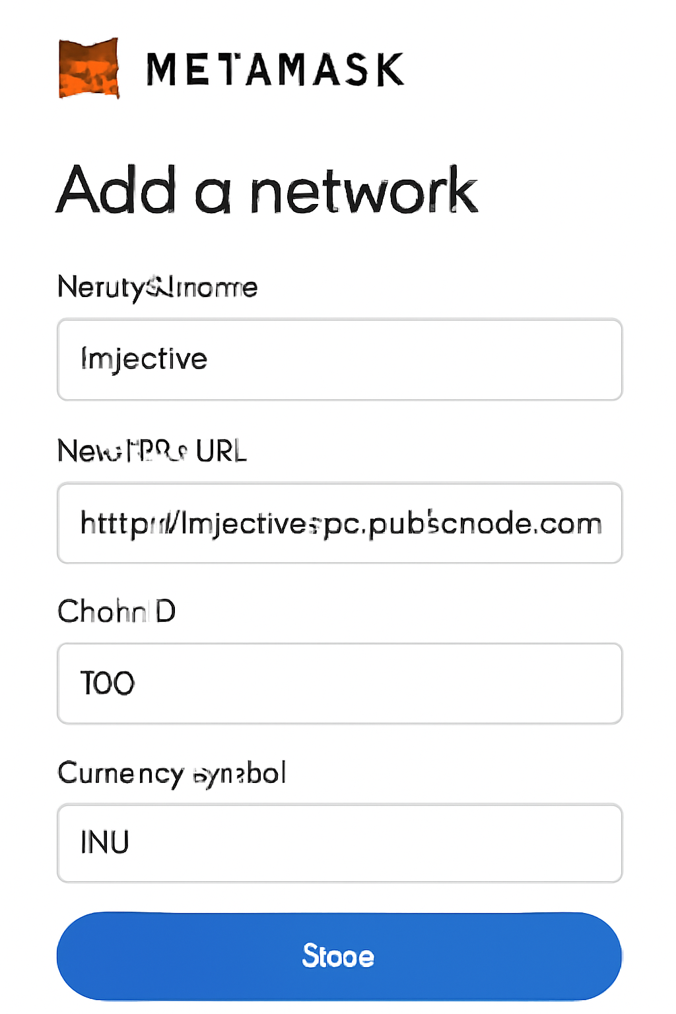The width and height of the screenshot is (676, 1014).
Task: Click the New RPC URL field
Action: tap(339, 523)
